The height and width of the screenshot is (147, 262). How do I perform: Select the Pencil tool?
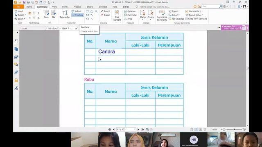[105, 11]
